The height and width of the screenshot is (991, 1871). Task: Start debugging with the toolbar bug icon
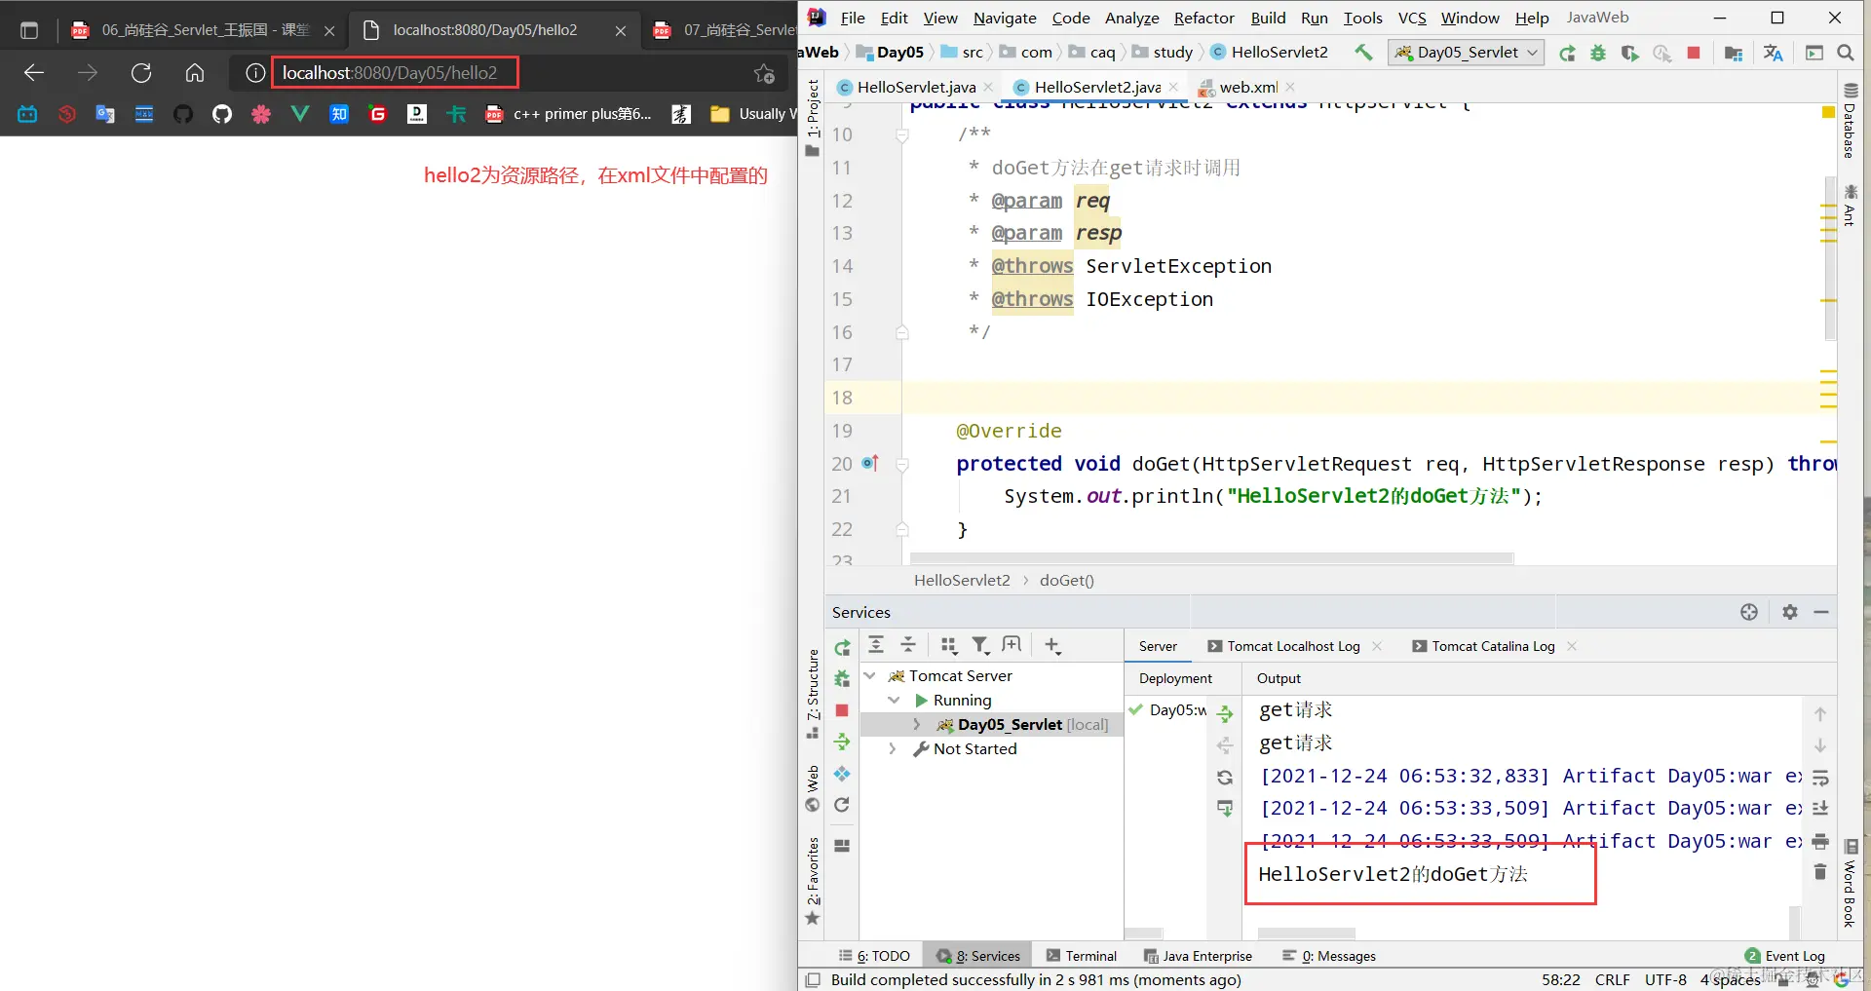coord(1598,53)
